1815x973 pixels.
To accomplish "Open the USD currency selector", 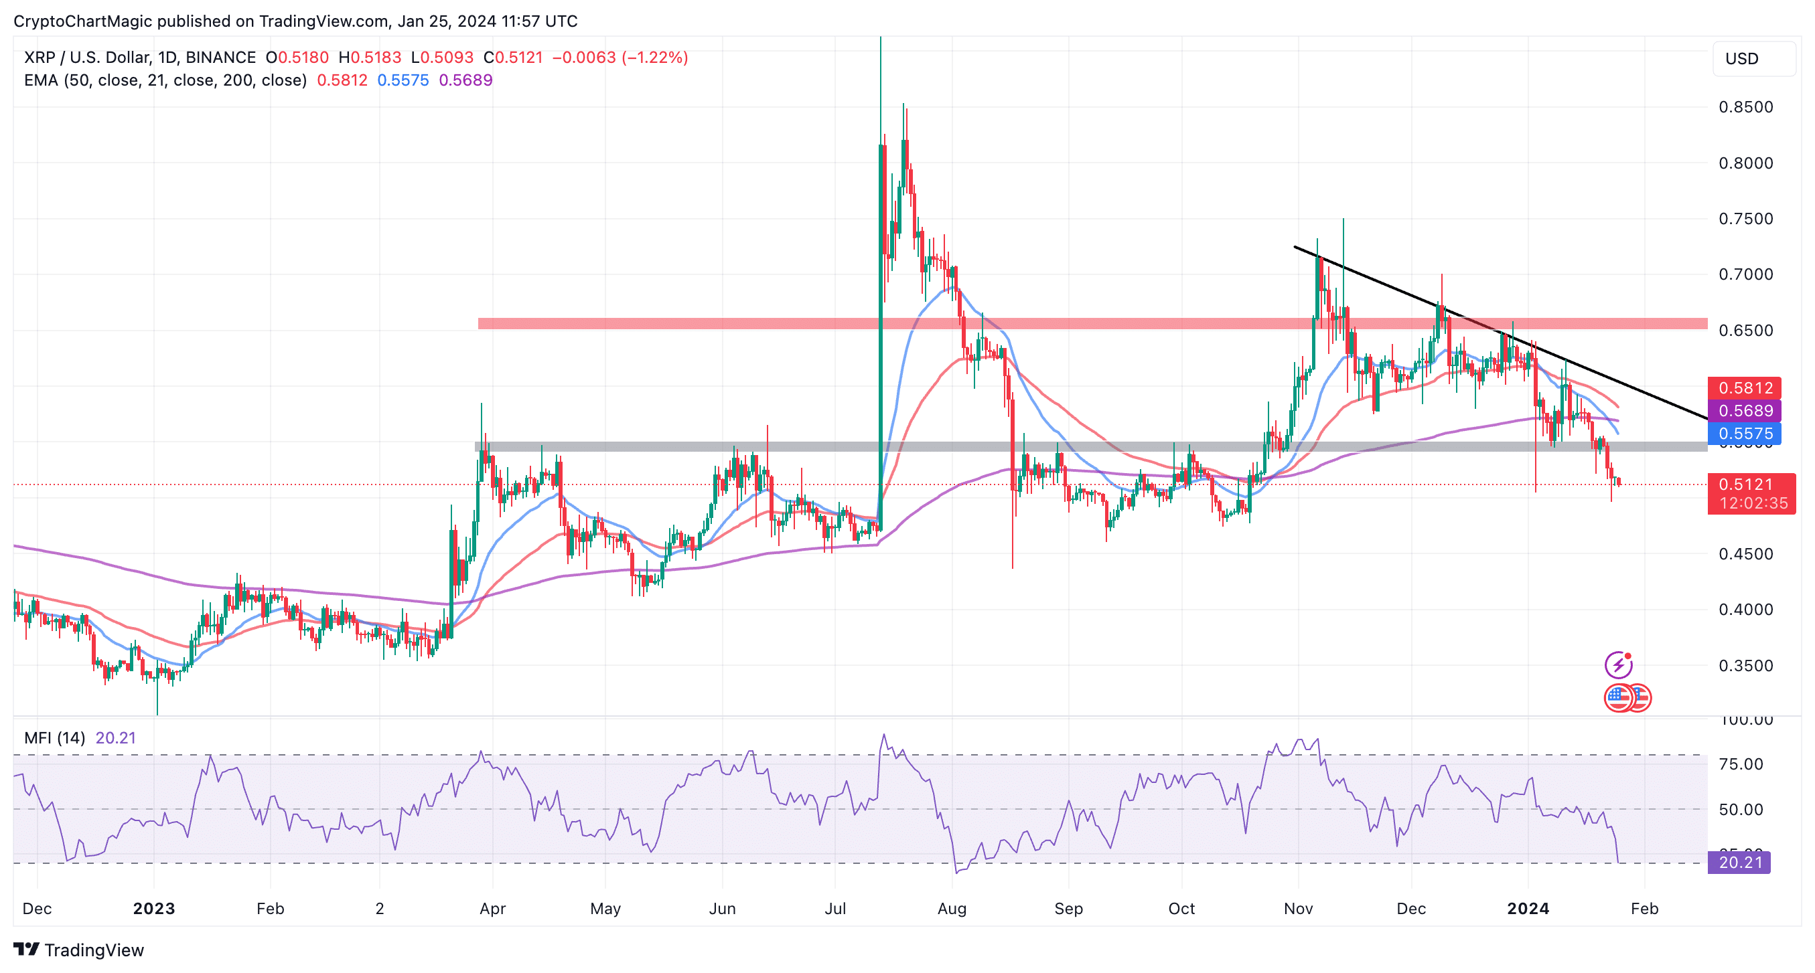I will (1753, 58).
